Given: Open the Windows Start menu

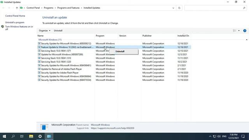Looking at the screenshot, I should 4,136.
